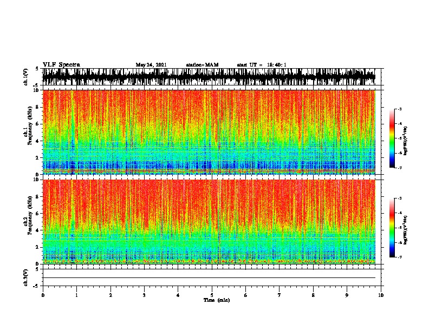The image size is (429, 331).
Task: Click the "Time (min)" x-axis title
Action: (x=217, y=300)
